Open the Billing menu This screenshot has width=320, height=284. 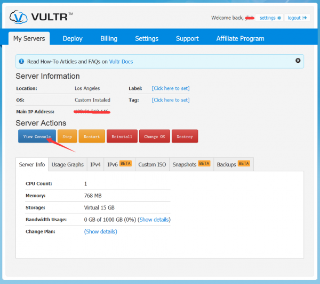click(x=109, y=38)
